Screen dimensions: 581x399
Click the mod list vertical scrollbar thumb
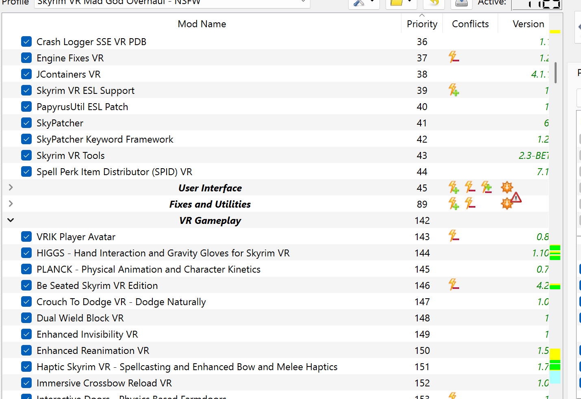[555, 72]
